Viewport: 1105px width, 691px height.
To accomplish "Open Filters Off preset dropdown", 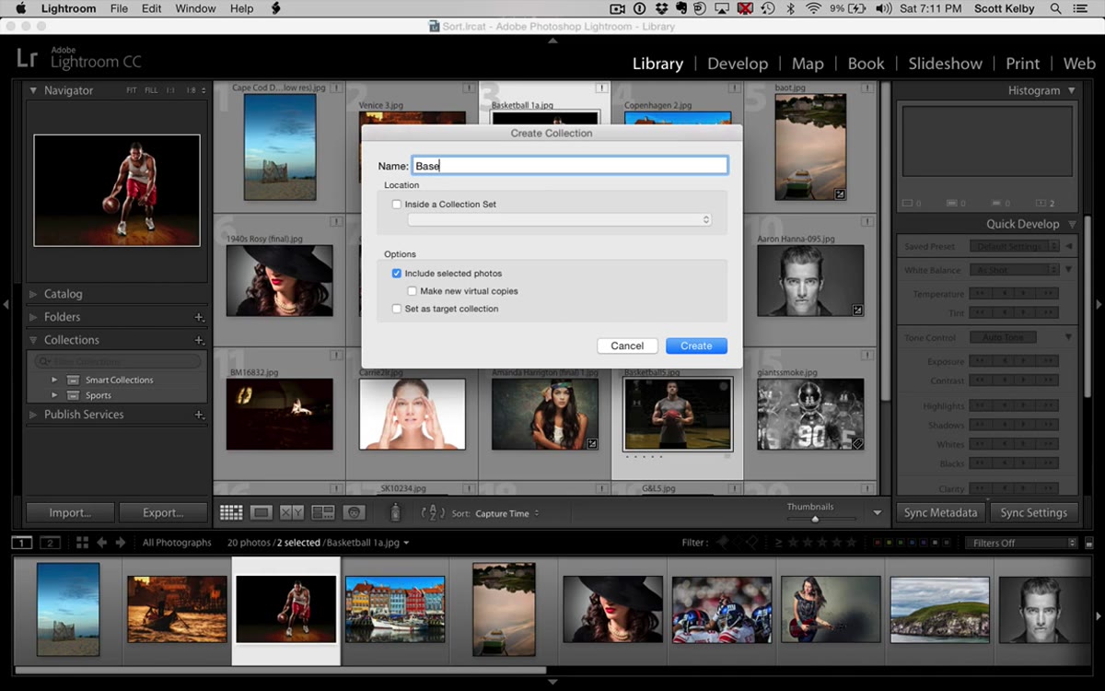I will click(1023, 543).
